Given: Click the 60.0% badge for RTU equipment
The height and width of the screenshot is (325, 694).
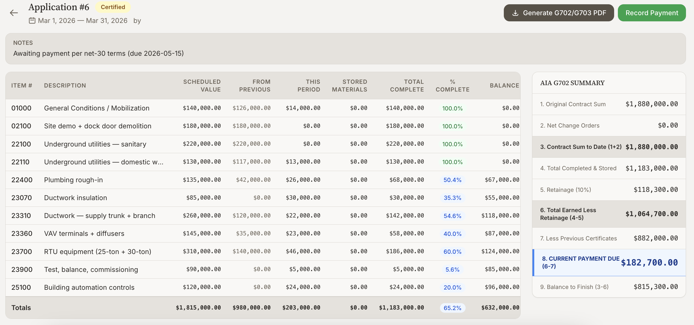Looking at the screenshot, I should [452, 252].
